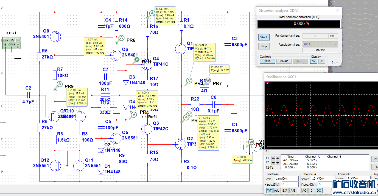Select the R15 70Ω resistor symbol

tap(148, 158)
